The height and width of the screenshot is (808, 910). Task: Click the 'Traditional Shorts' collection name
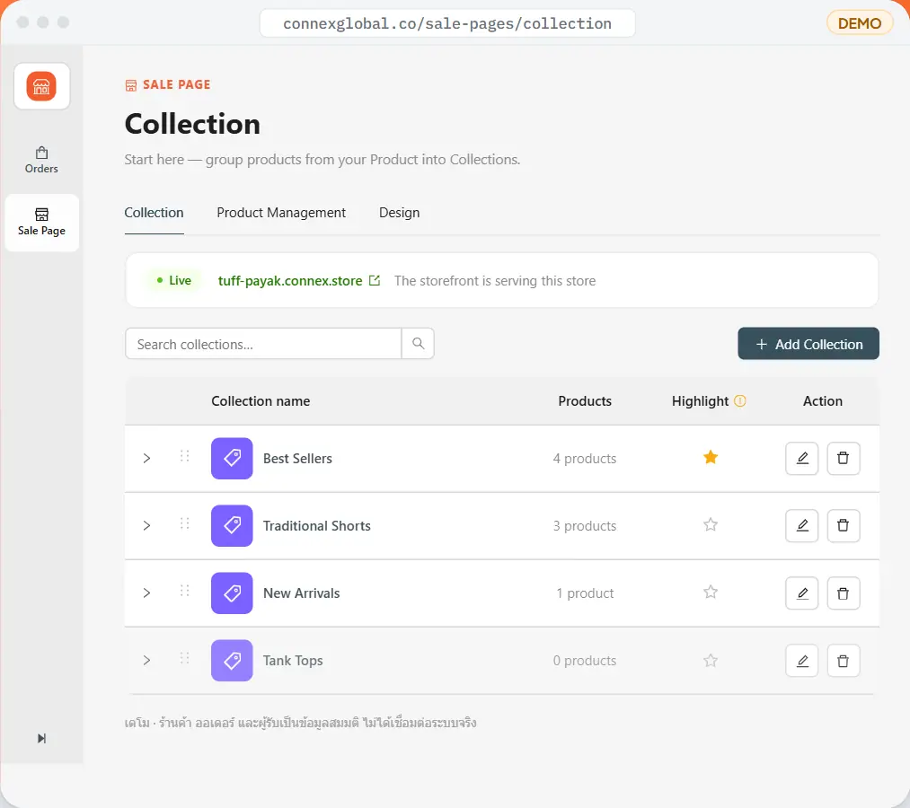(x=317, y=525)
